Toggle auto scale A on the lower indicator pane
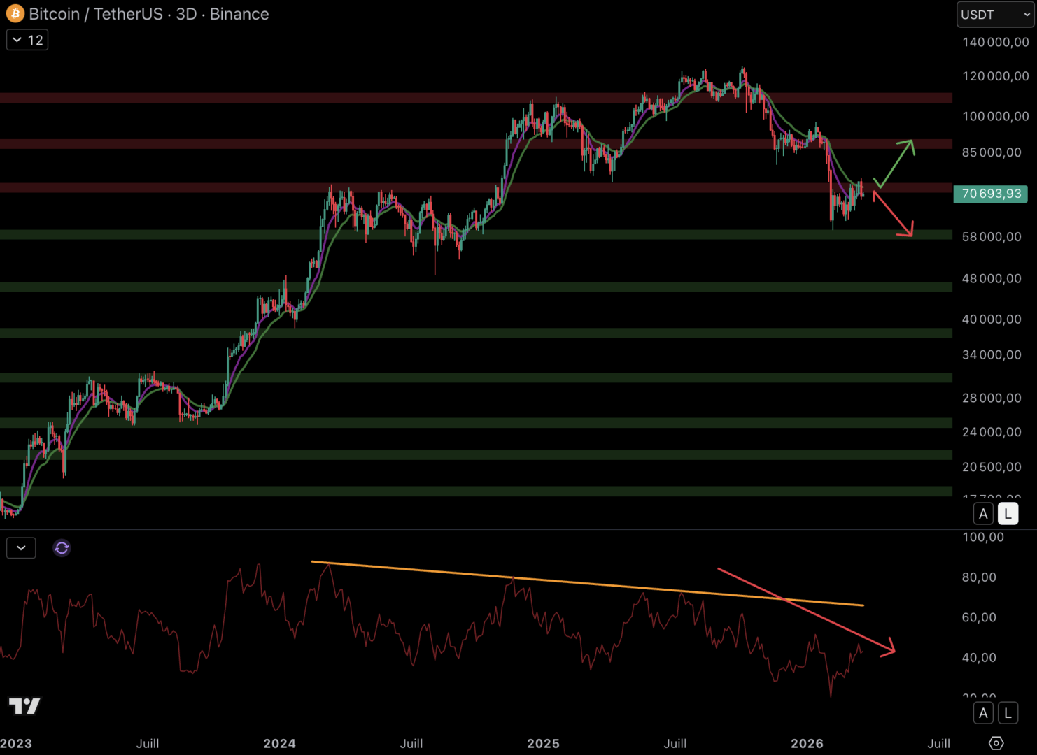 983,713
